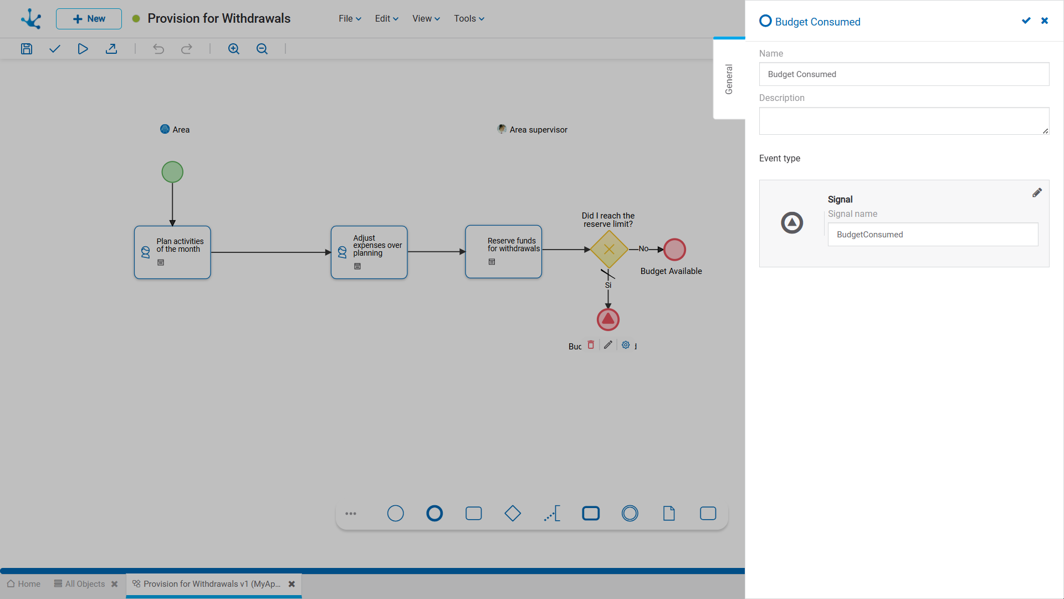Open the Edit menu

tap(387, 18)
